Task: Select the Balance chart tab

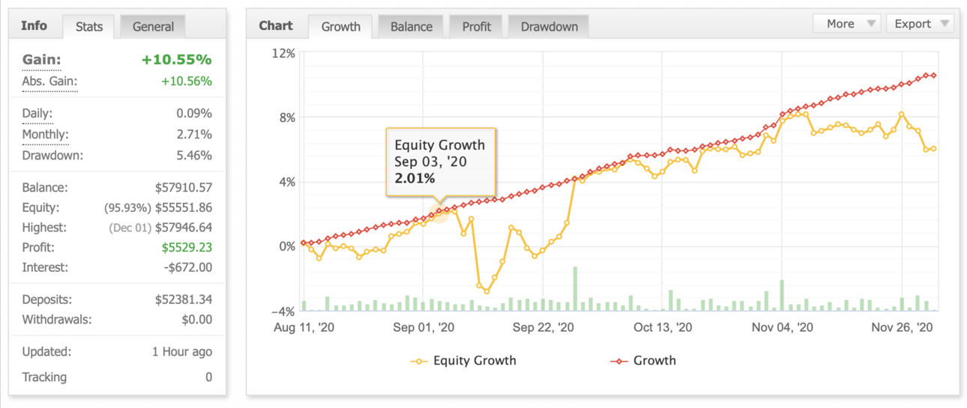Action: tap(411, 27)
